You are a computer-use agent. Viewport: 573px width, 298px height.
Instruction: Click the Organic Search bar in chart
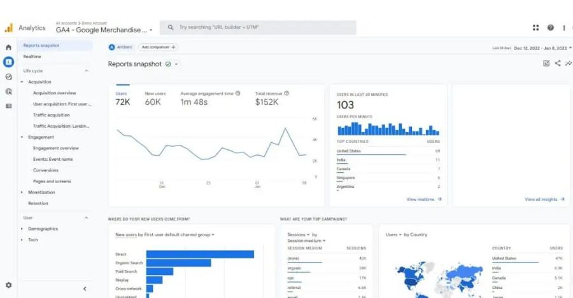point(178,262)
